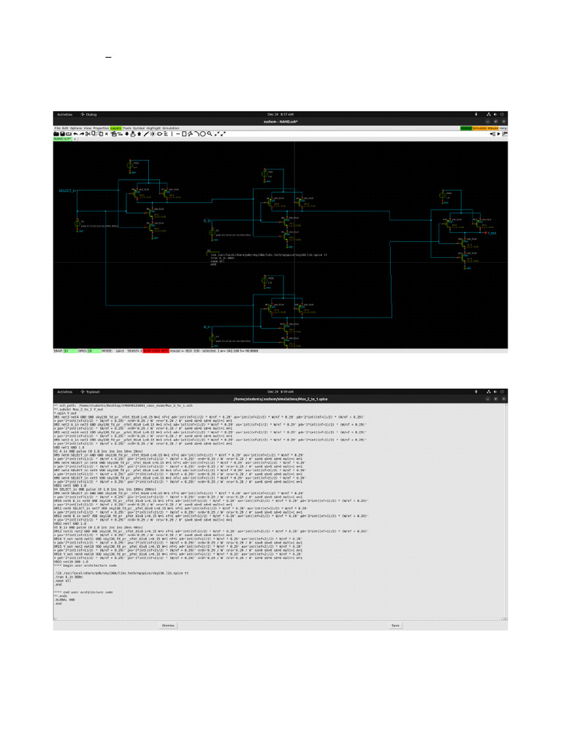This screenshot has height=748, width=561.
Task: Open the File menu in xschem
Action: 57,128
